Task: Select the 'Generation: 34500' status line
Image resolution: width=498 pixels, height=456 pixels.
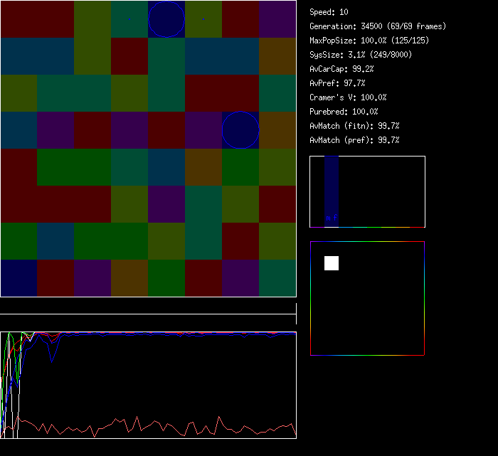Action: point(377,26)
